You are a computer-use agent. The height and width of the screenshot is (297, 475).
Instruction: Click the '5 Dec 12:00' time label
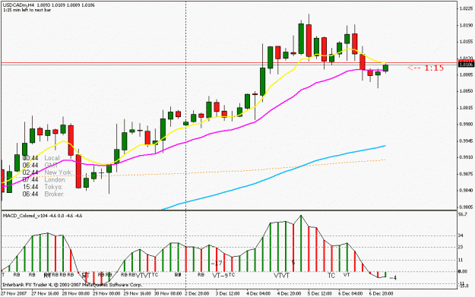point(320,294)
